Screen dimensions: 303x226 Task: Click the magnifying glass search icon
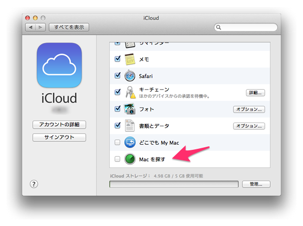click(219, 27)
